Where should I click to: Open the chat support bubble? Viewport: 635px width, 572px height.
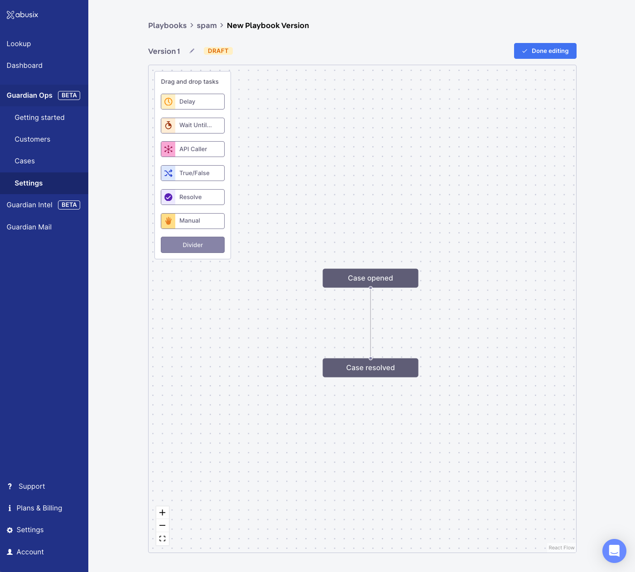point(614,551)
